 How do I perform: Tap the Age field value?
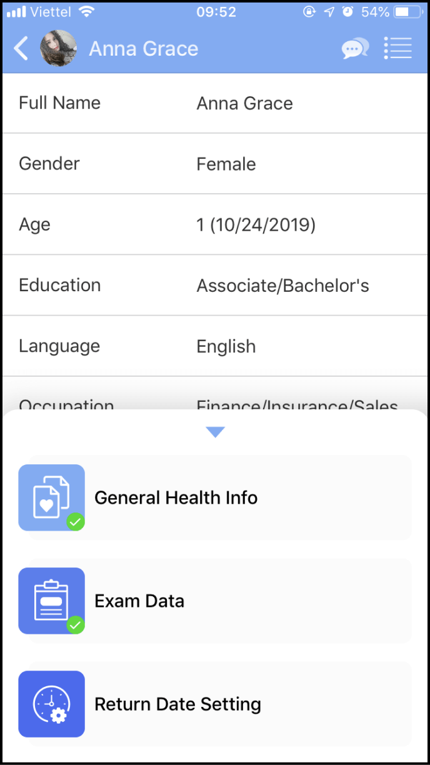(x=256, y=225)
